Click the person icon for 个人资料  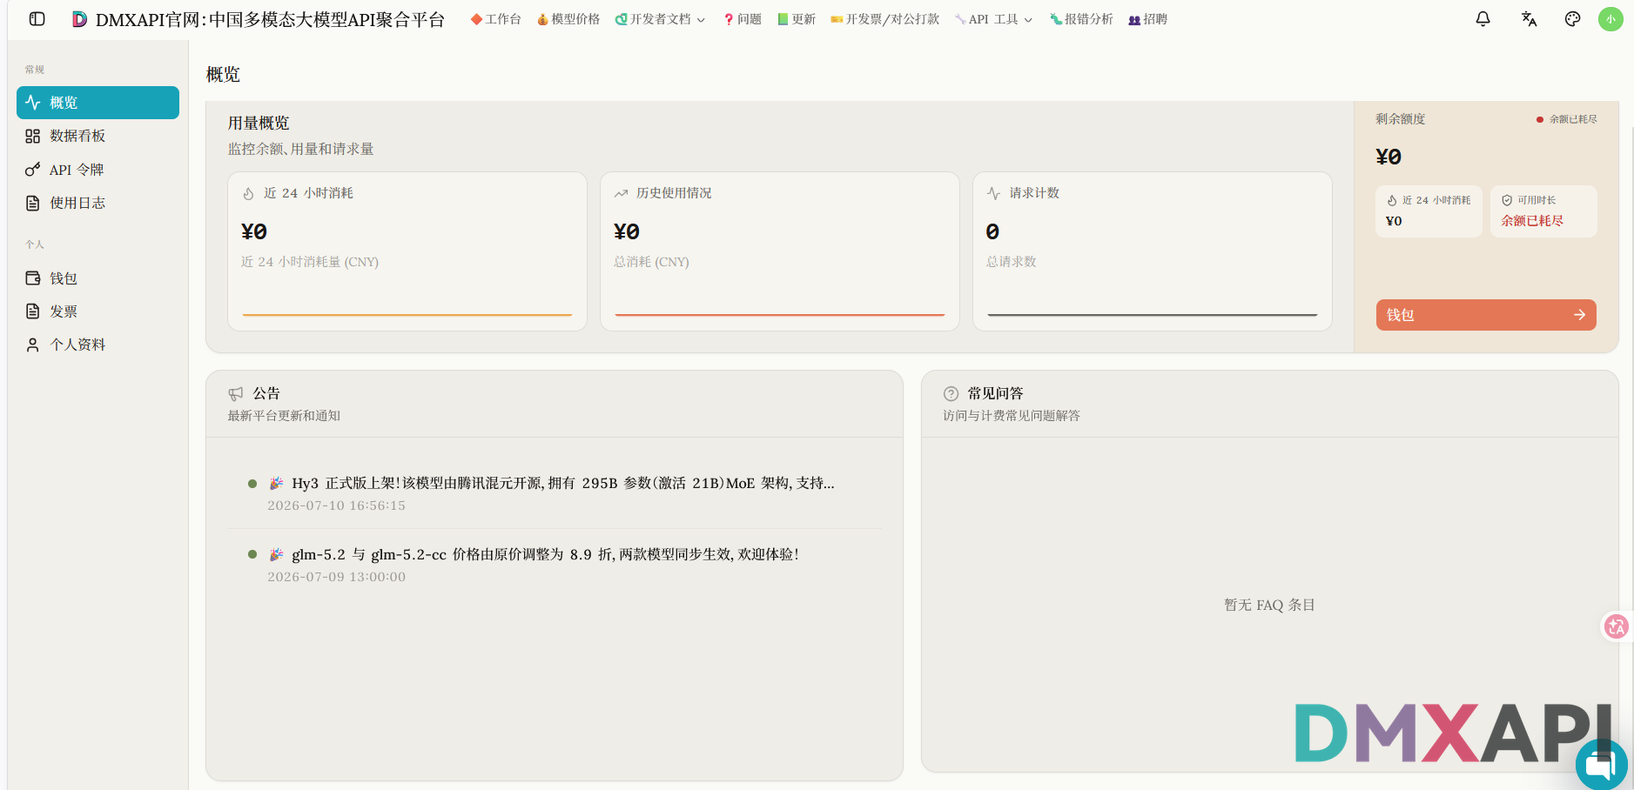pos(33,345)
